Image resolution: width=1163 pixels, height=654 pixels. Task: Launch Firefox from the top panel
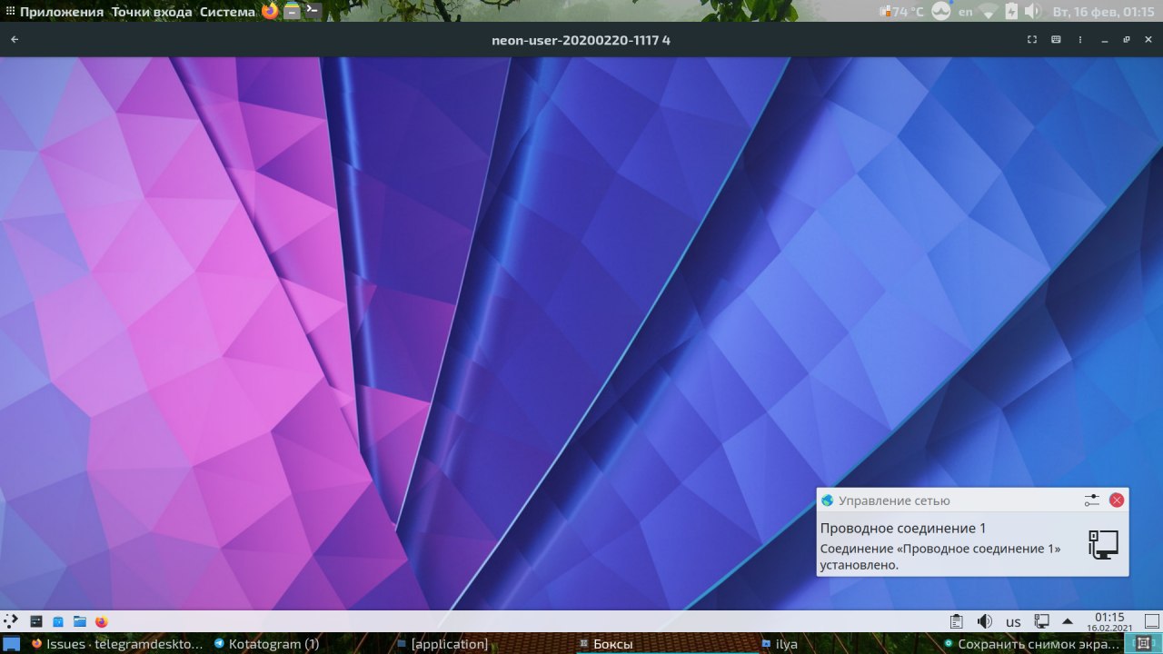(270, 12)
